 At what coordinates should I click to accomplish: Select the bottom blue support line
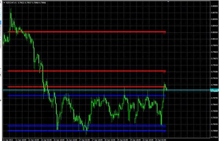click(x=87, y=131)
